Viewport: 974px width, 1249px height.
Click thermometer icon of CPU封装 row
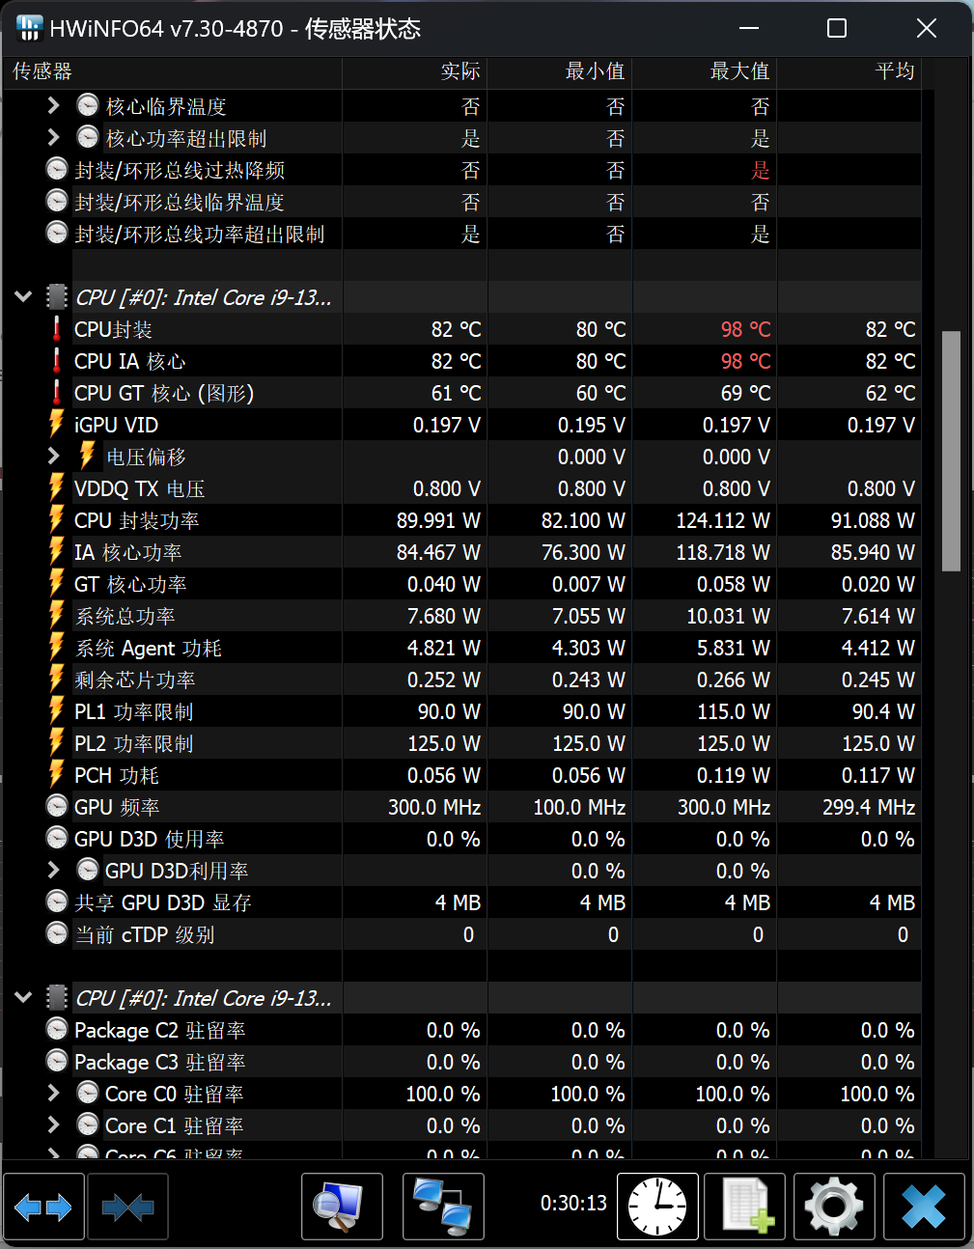57,329
